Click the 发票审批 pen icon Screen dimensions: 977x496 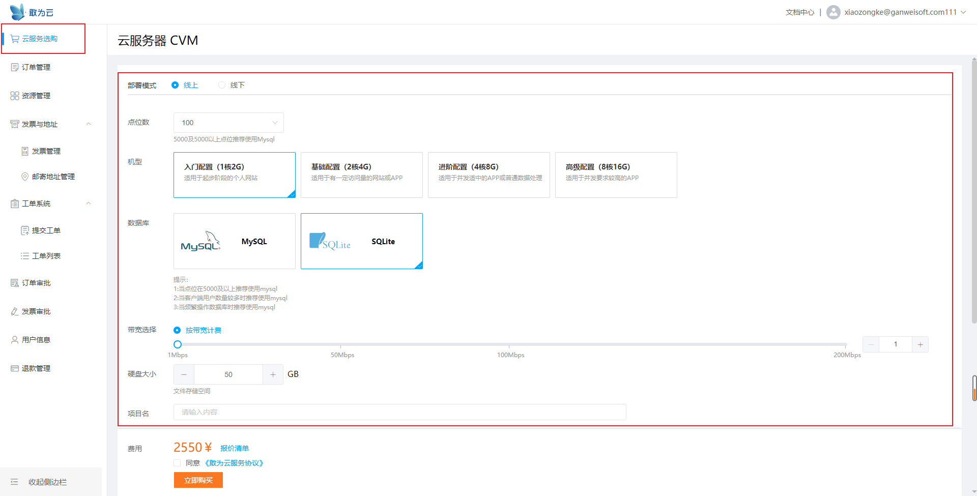click(15, 311)
